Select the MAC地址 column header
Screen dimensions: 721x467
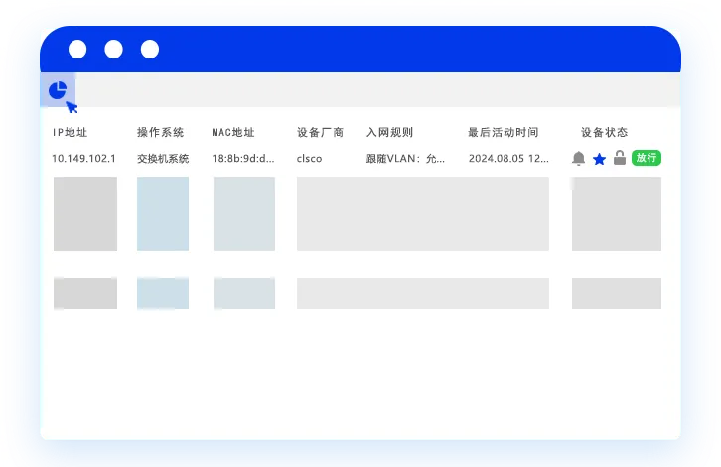[233, 132]
